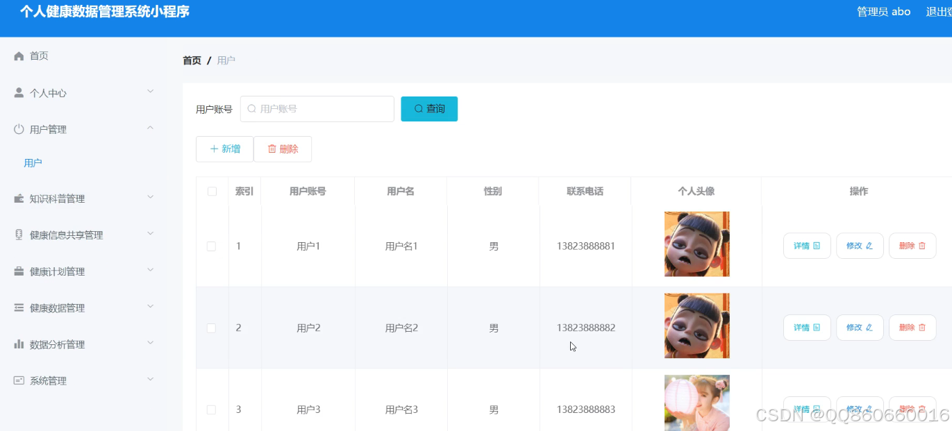Image resolution: width=952 pixels, height=431 pixels.
Task: Check the checkbox for row 用户3
Action: [x=211, y=409]
